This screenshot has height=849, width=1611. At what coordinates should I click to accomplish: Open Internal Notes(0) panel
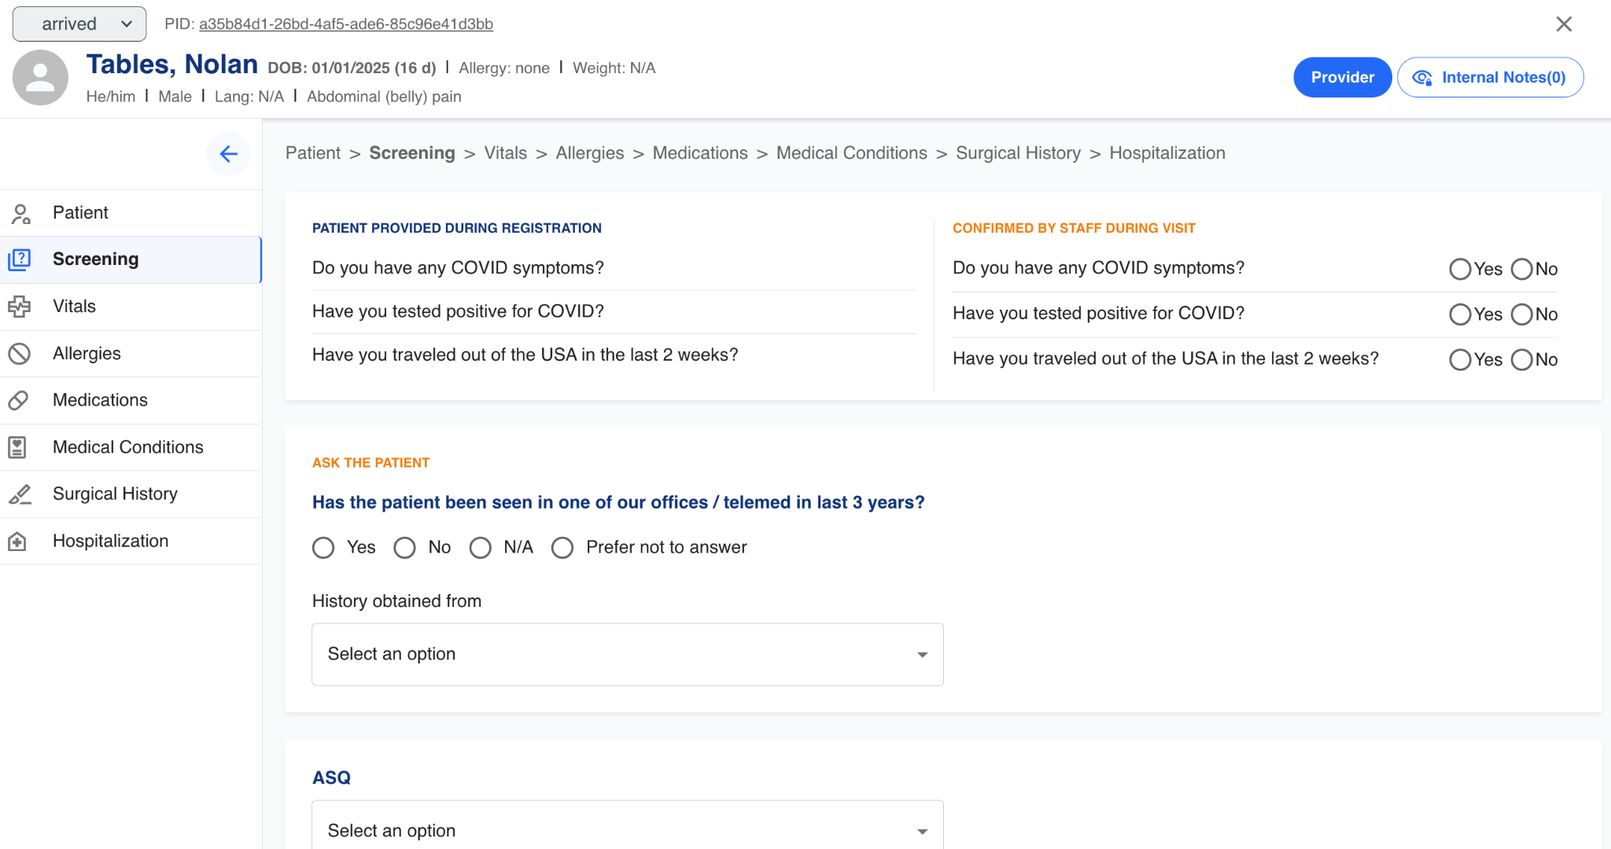[1490, 77]
